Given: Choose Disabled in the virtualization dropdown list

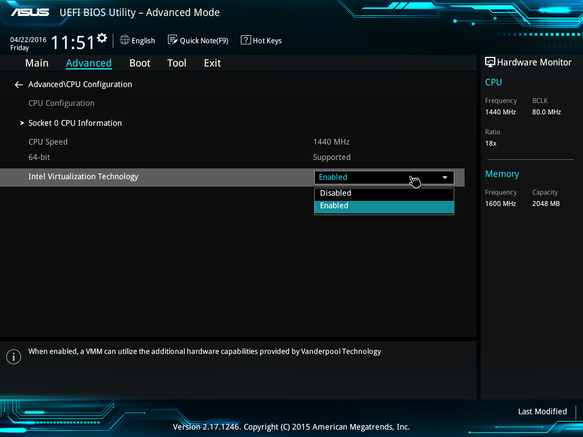Looking at the screenshot, I should 384,193.
